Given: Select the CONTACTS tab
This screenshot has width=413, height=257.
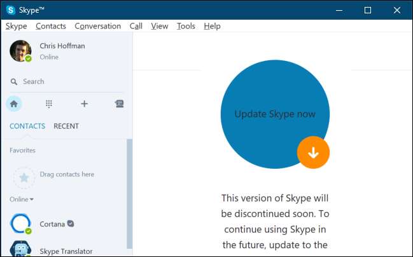Looking at the screenshot, I should (27, 126).
